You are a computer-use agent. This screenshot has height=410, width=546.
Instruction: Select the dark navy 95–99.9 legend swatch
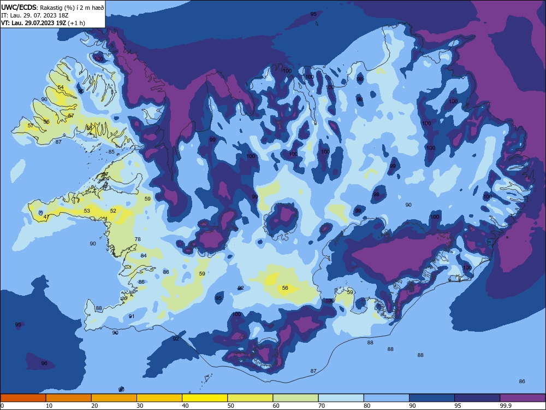tap(477, 398)
